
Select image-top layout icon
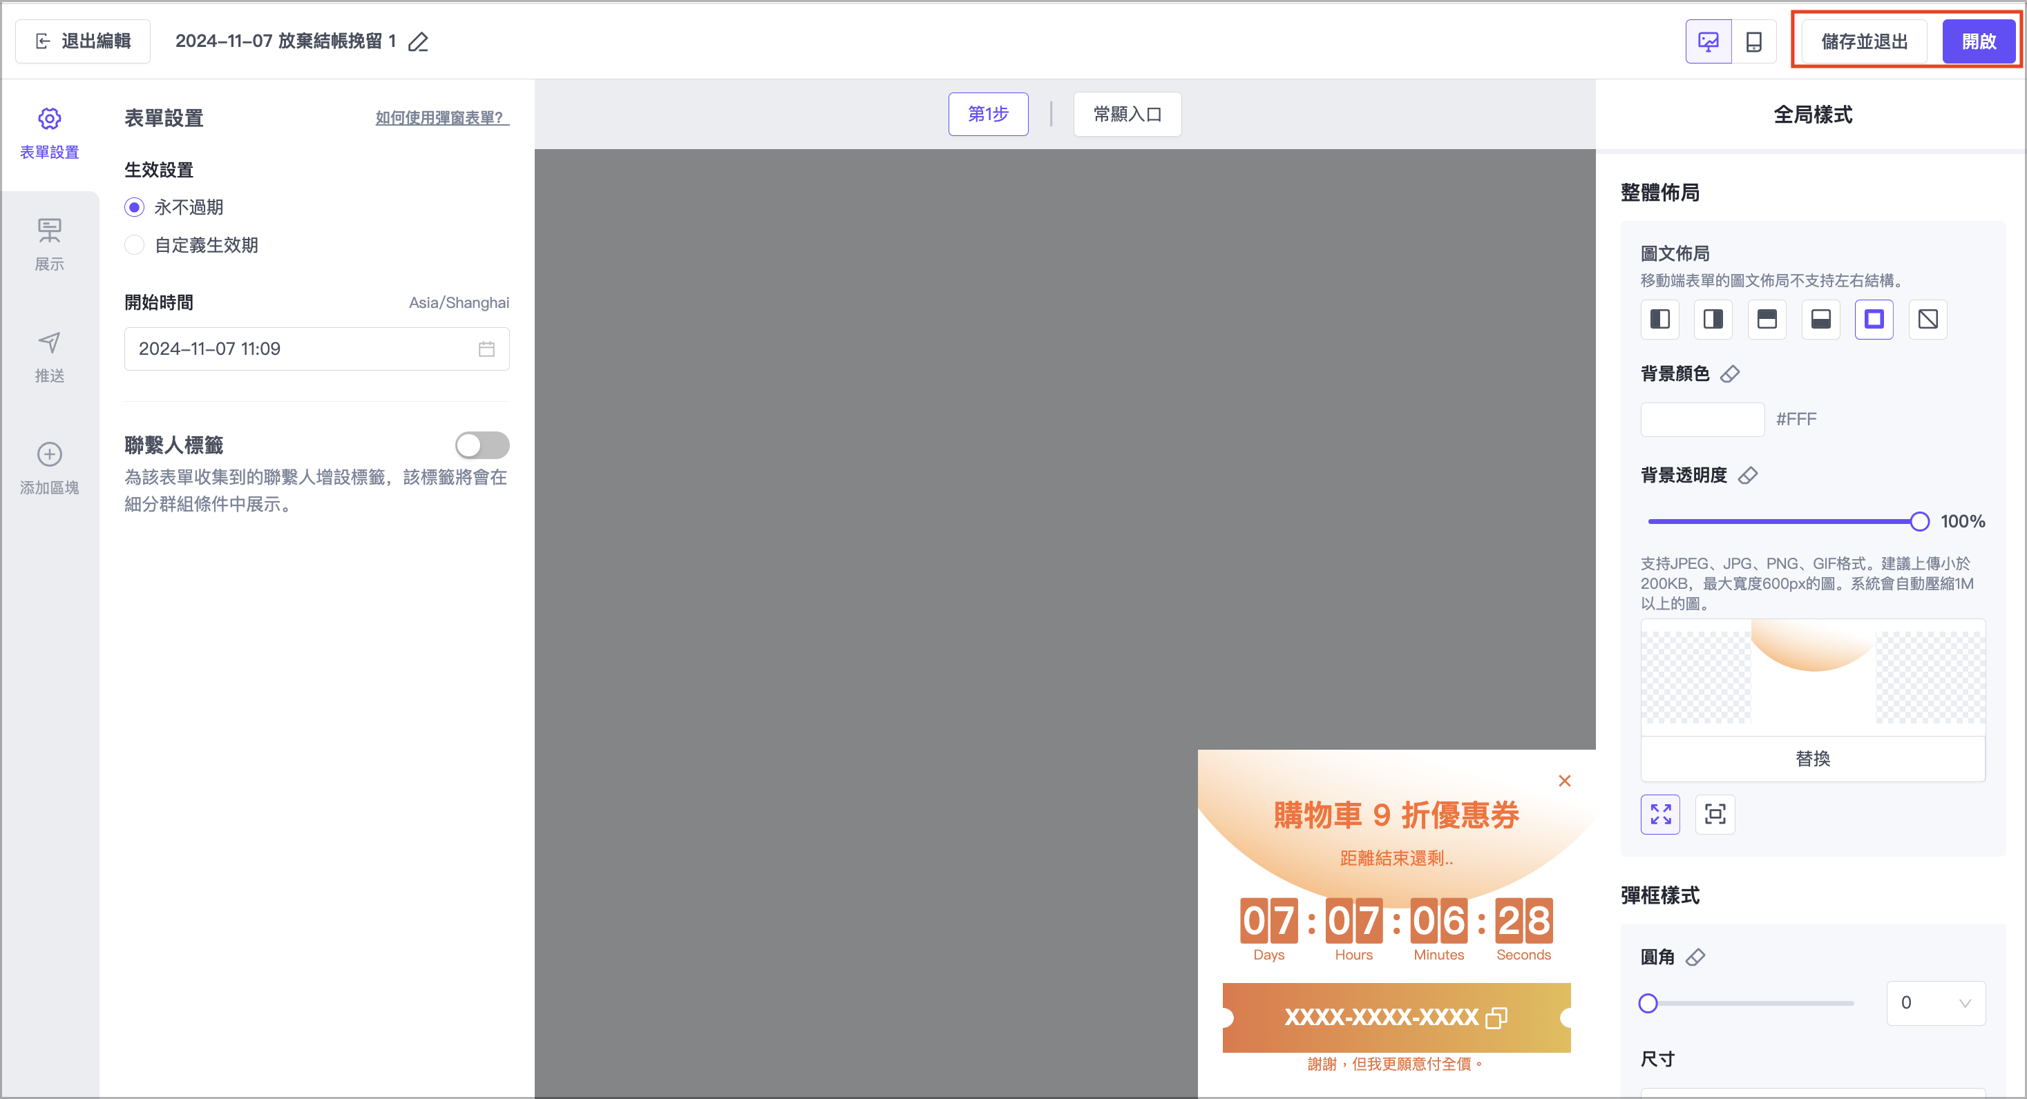click(1767, 319)
